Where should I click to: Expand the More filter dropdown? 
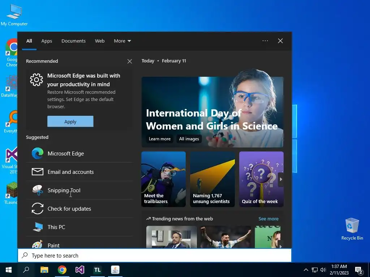(122, 41)
